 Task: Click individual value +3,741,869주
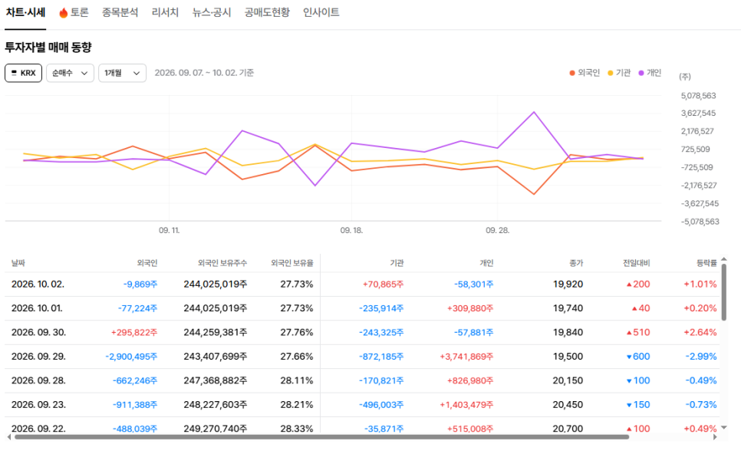(466, 357)
